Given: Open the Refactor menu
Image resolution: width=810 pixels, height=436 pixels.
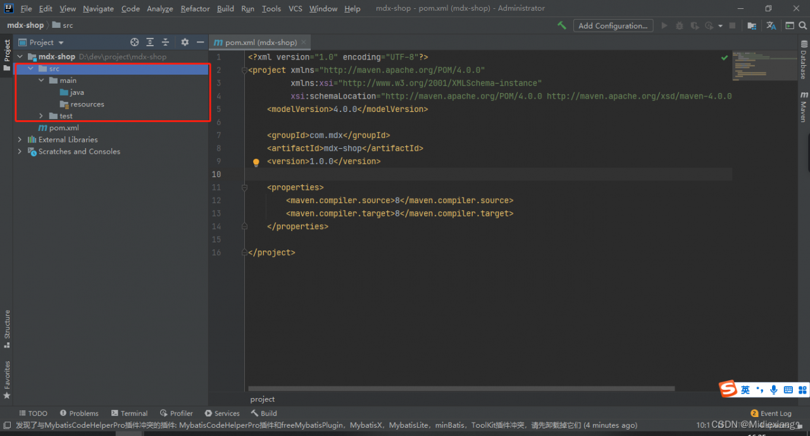Looking at the screenshot, I should (x=195, y=9).
